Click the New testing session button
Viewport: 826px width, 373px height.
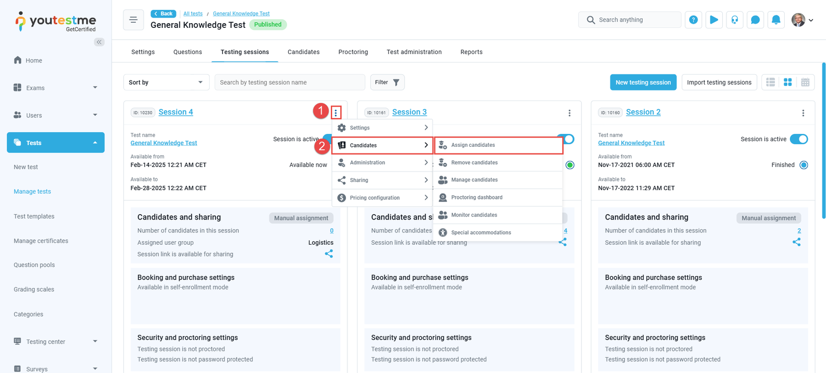(643, 82)
